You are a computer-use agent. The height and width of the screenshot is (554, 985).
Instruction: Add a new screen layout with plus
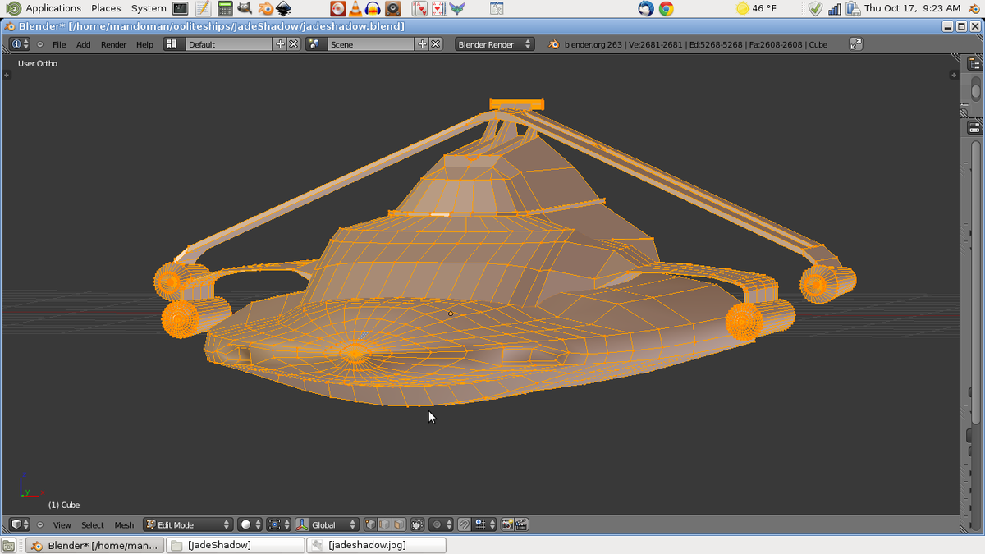[280, 44]
